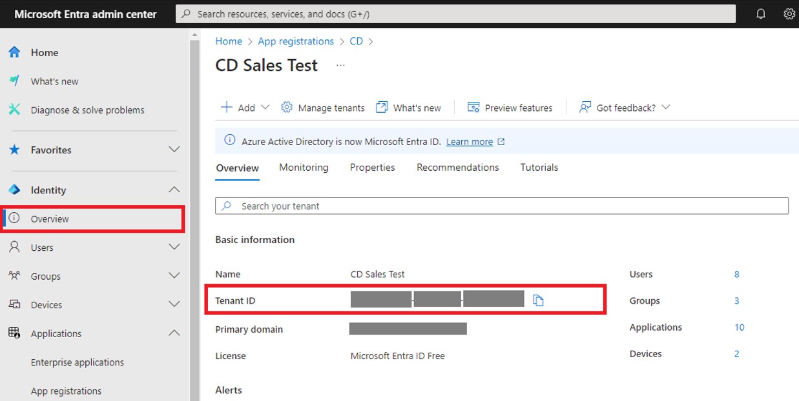Expand the Groups chevron
This screenshot has height=401, width=799.
[174, 275]
